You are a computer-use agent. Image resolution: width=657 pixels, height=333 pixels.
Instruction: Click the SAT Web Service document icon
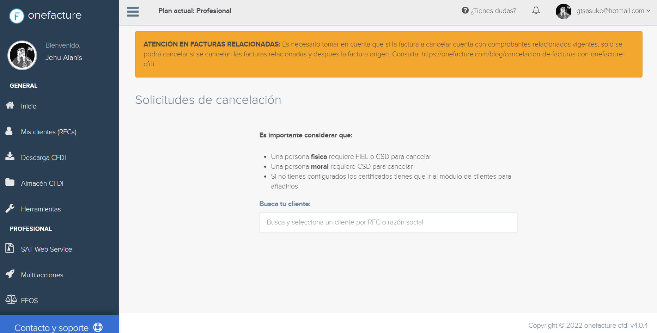point(10,248)
